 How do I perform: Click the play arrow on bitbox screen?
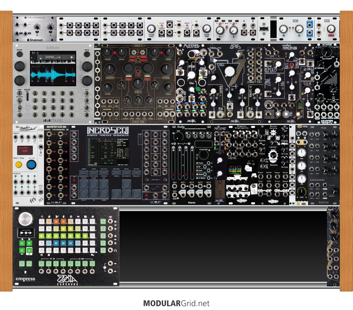(72, 57)
